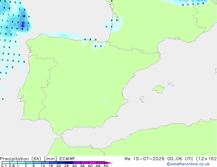Viewport: 217px width, 167px height.
Task: Click the small island of Menorca outline
Action: [171, 84]
